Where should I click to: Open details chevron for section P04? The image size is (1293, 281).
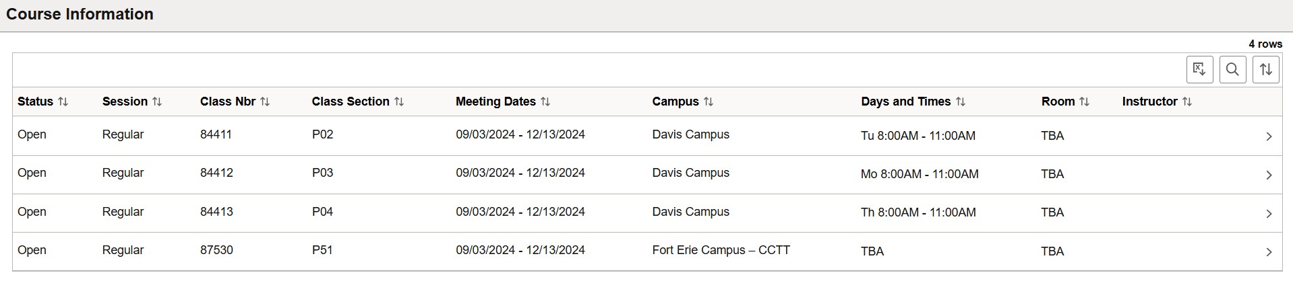tap(1269, 213)
